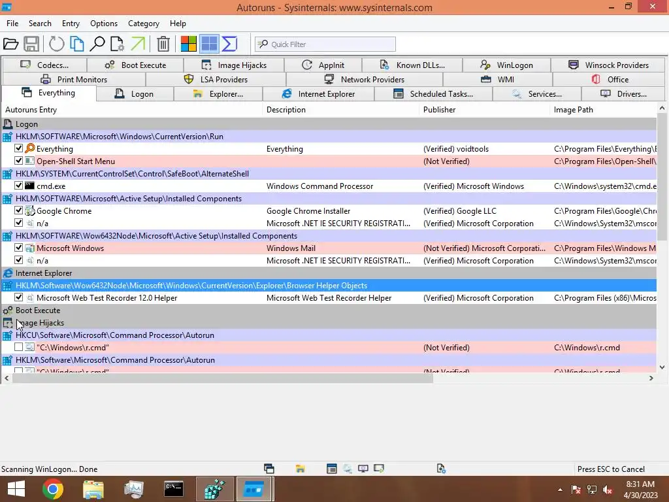
Task: Click in the Quick Filter field
Action: [x=325, y=44]
